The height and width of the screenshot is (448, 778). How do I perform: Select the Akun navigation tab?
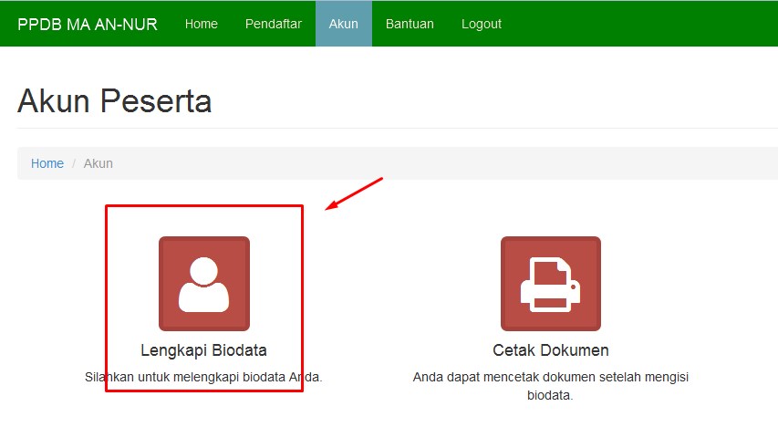[343, 24]
